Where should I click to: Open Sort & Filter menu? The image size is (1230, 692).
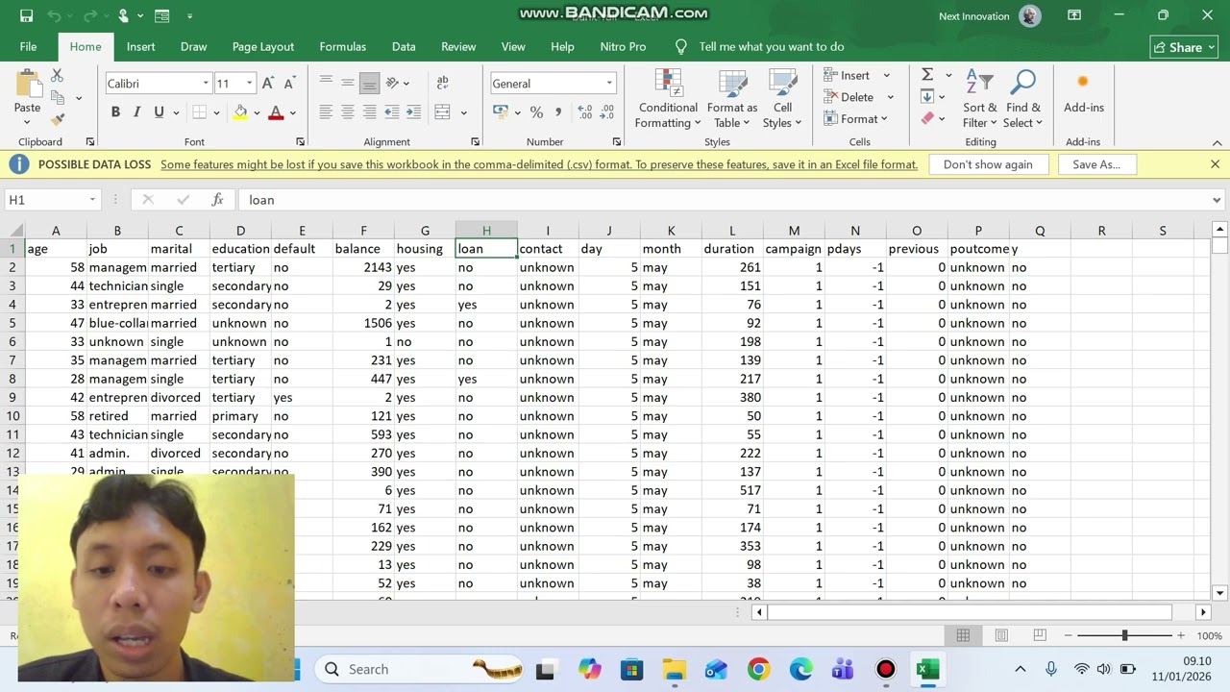pos(980,99)
